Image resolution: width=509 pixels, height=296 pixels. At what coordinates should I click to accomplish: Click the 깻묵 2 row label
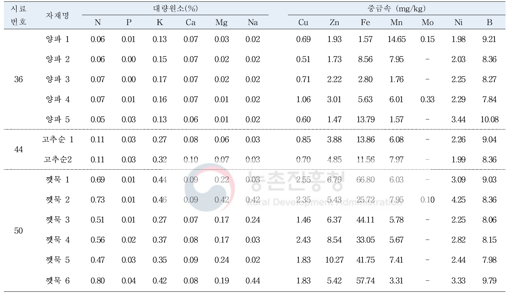(x=58, y=200)
